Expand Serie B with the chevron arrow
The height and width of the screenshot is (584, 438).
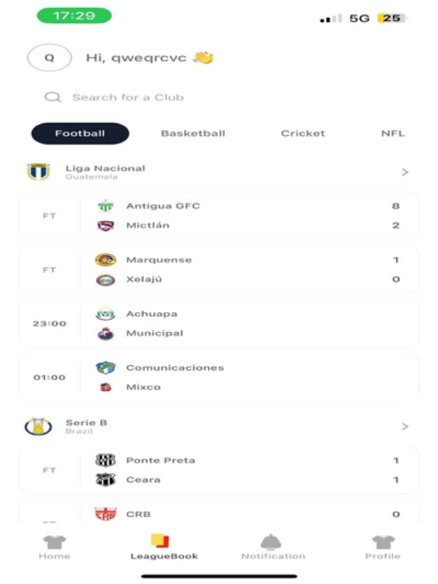[x=405, y=426]
